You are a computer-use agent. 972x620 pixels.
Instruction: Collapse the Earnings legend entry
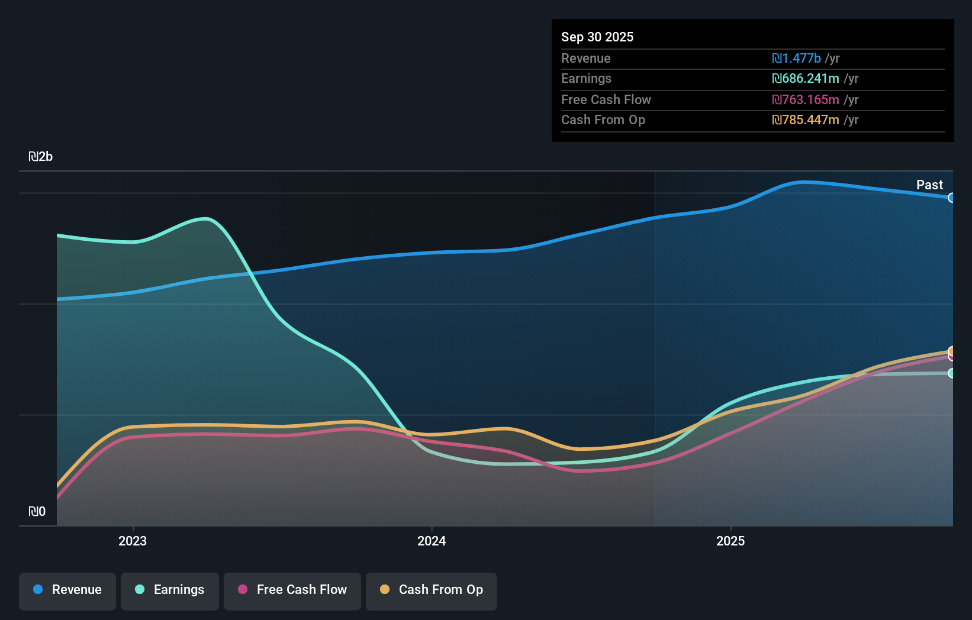(169, 591)
